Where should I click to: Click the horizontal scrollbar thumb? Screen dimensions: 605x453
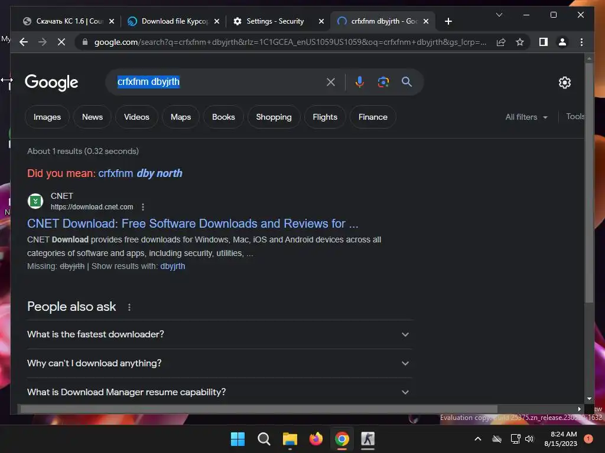pos(259,409)
